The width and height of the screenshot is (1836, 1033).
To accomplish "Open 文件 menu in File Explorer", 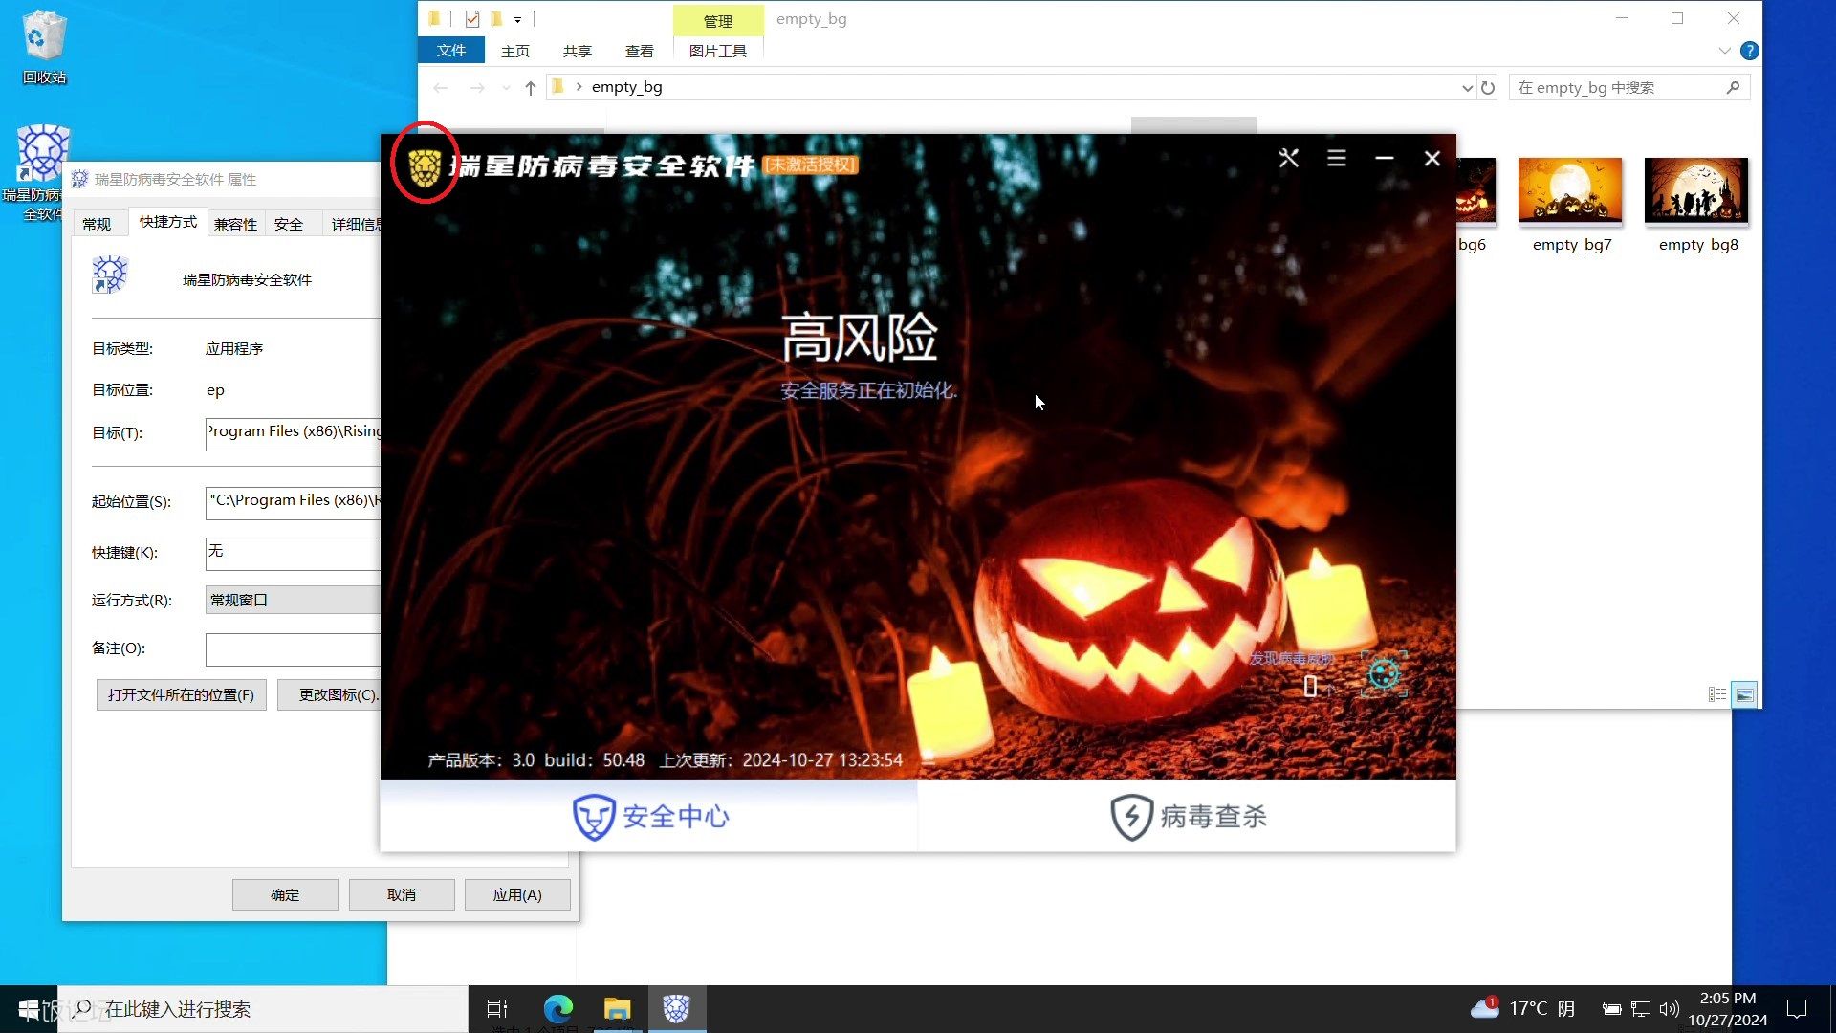I will (451, 51).
